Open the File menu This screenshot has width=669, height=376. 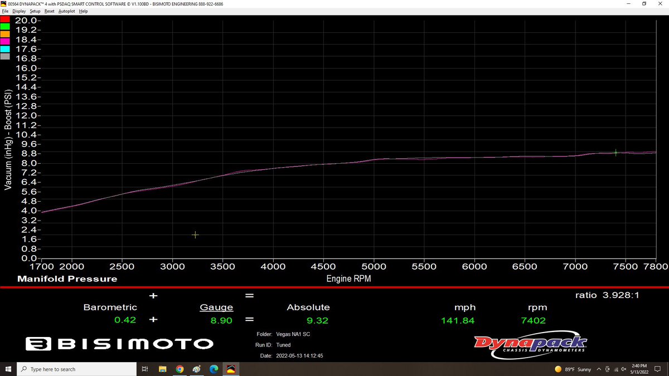(5, 11)
